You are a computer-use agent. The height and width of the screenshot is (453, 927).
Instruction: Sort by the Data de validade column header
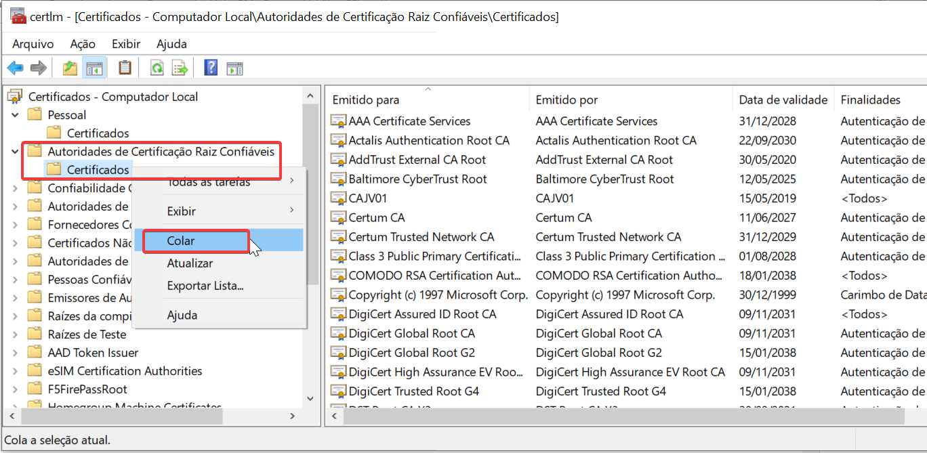point(783,100)
